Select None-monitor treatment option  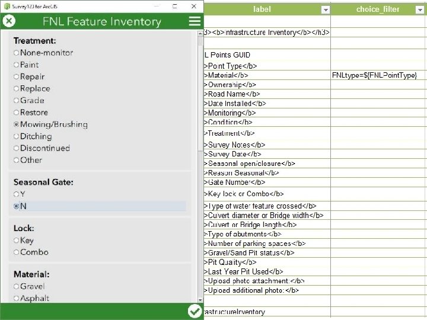pyautogui.click(x=43, y=53)
